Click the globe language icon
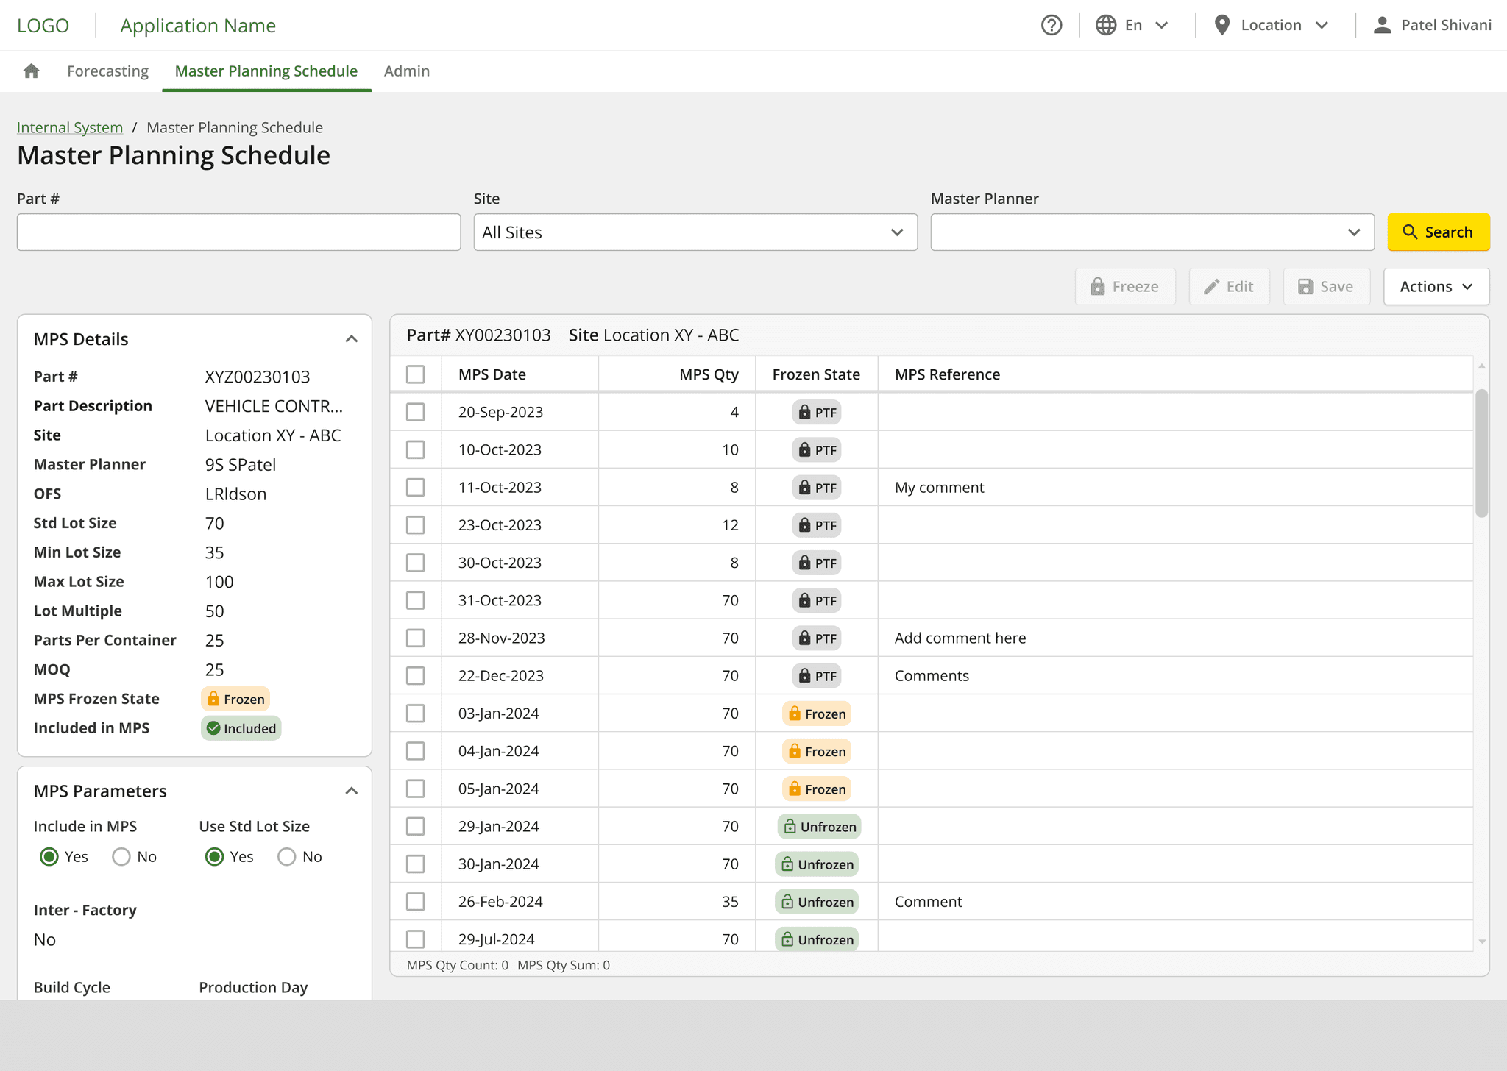This screenshot has height=1071, width=1507. (x=1105, y=25)
